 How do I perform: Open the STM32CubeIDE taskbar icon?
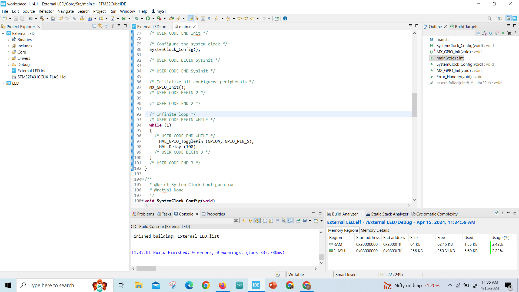pyautogui.click(x=256, y=285)
